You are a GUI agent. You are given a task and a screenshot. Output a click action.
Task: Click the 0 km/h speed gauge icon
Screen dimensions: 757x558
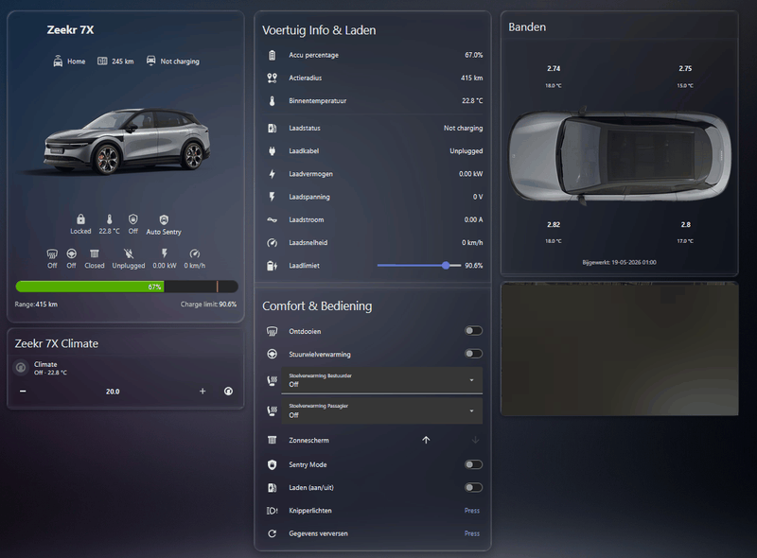[x=195, y=253]
